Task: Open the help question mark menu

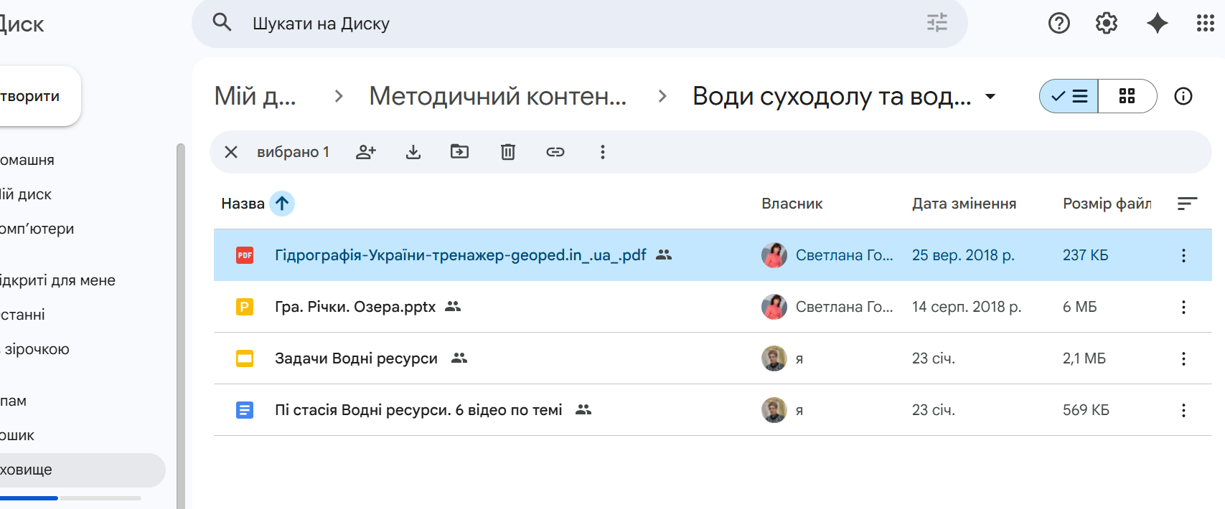Action: coord(1059,24)
